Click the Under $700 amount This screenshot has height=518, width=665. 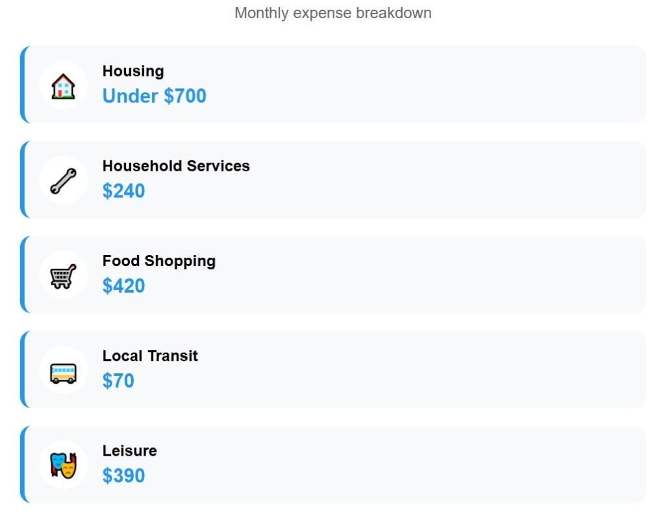[155, 96]
